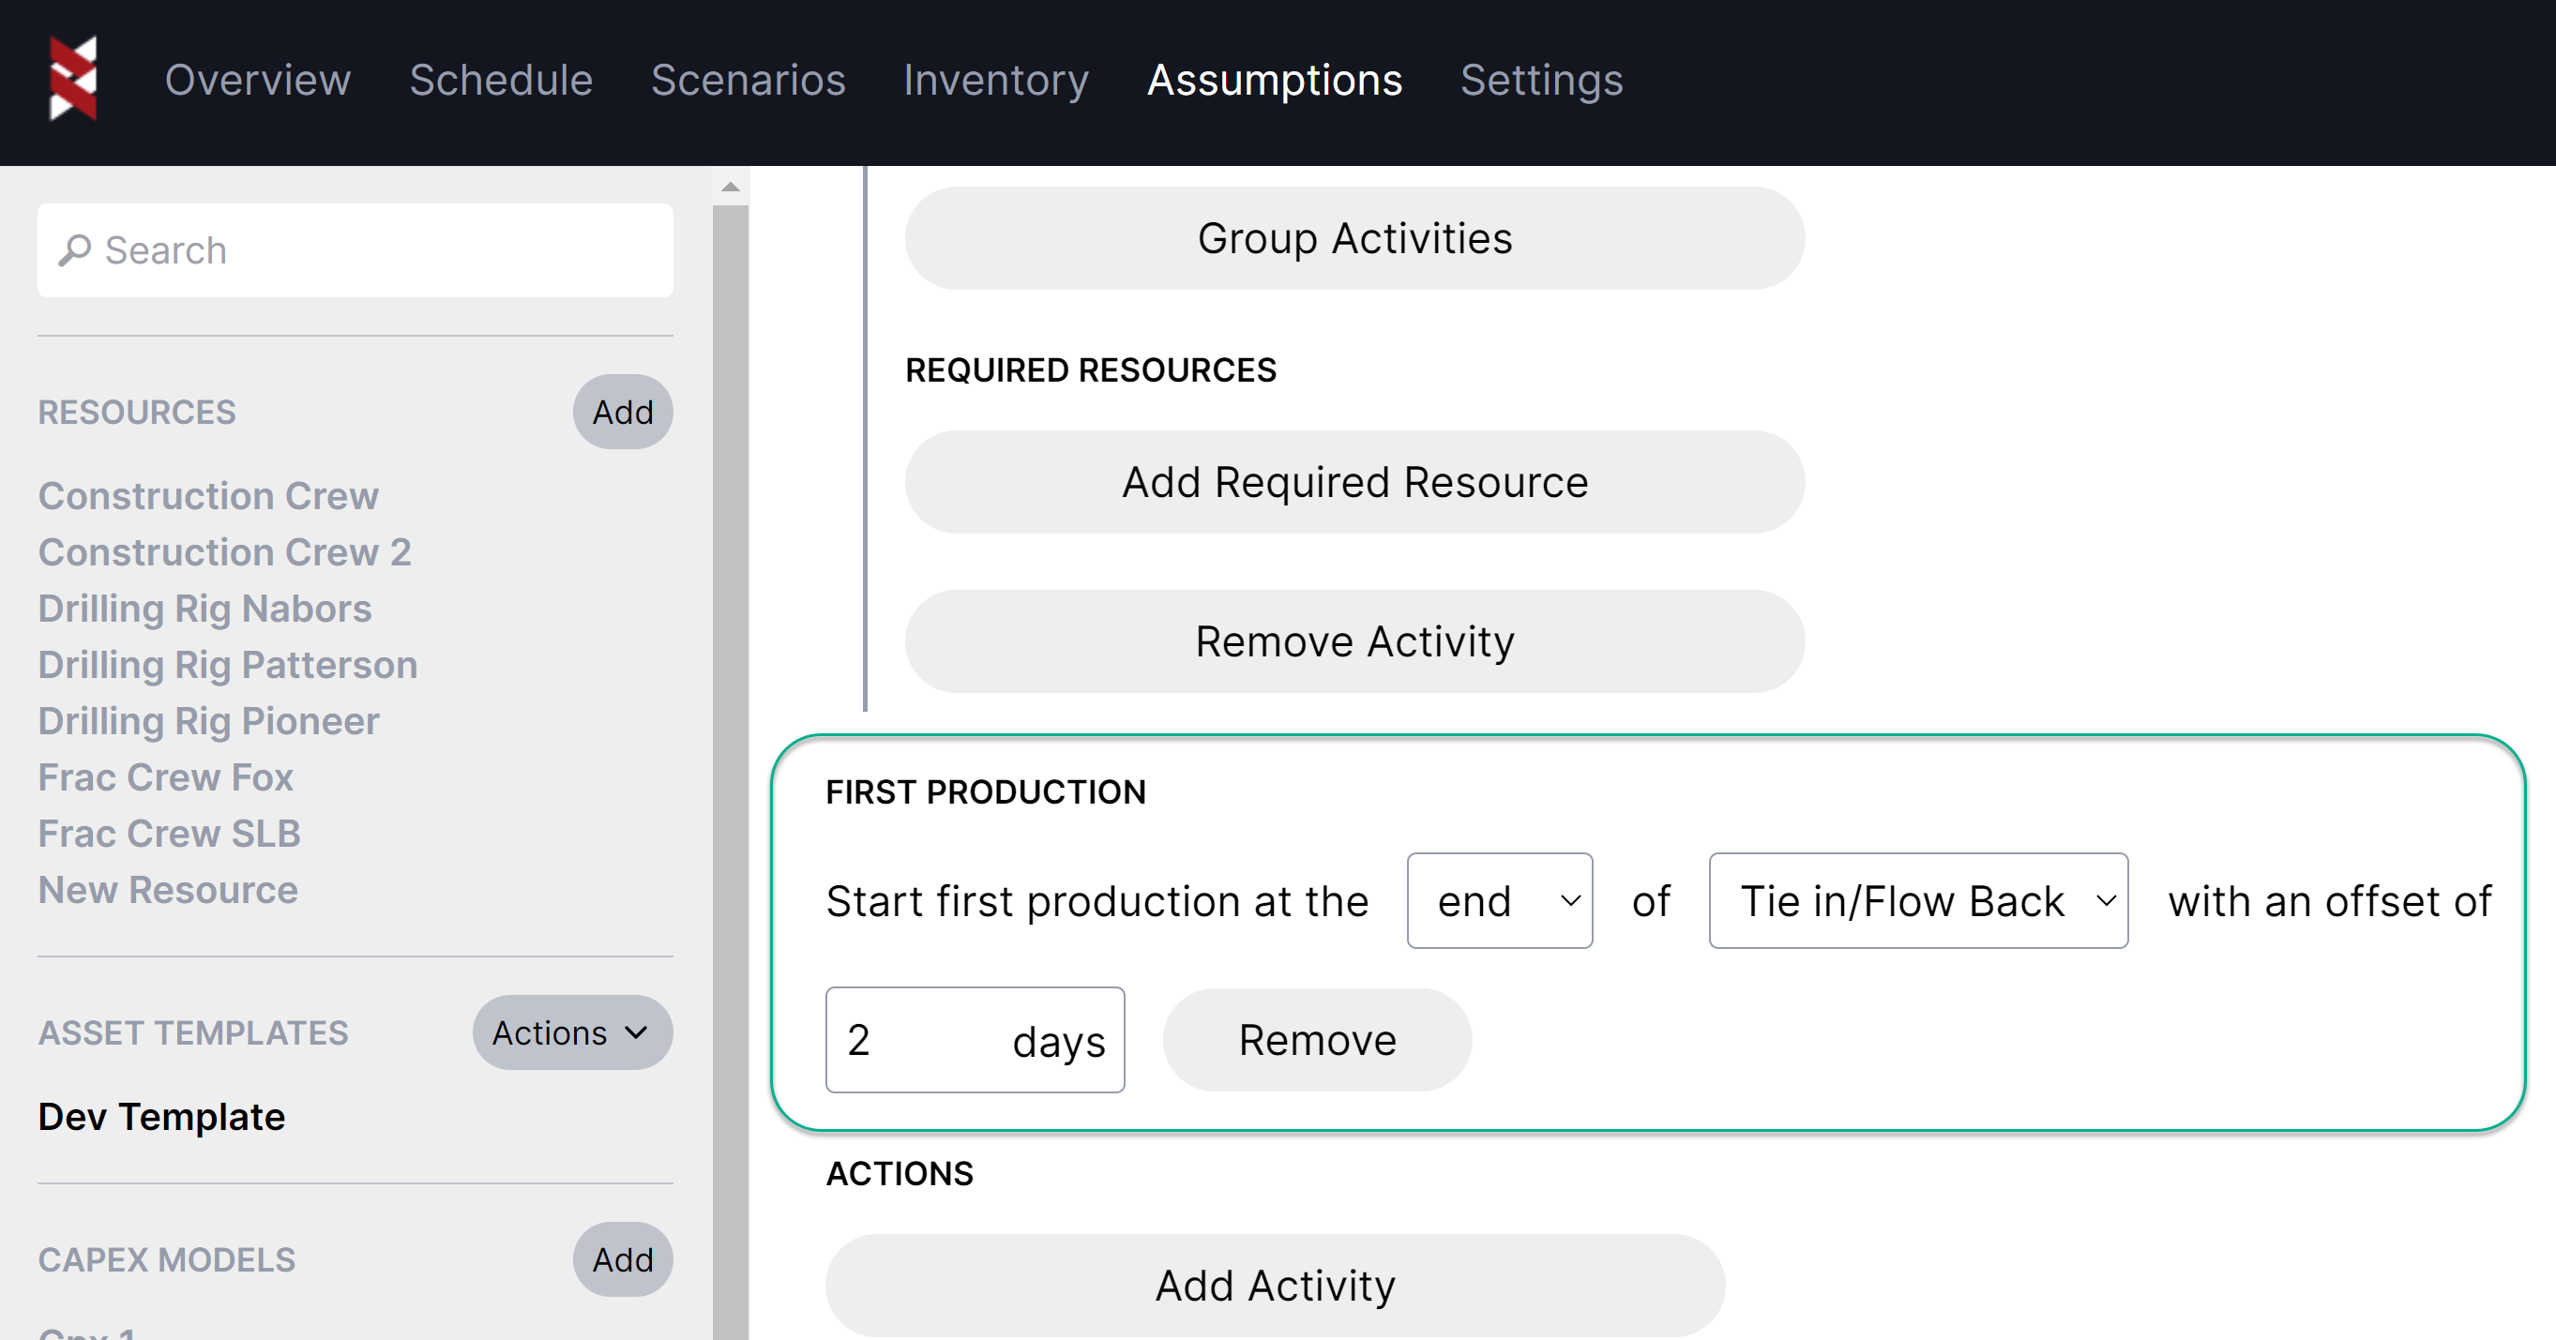
Task: Go to the Scenarios tab
Action: pyautogui.click(x=748, y=80)
